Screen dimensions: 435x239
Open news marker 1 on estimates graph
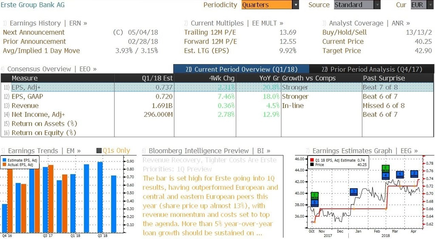coord(400,174)
